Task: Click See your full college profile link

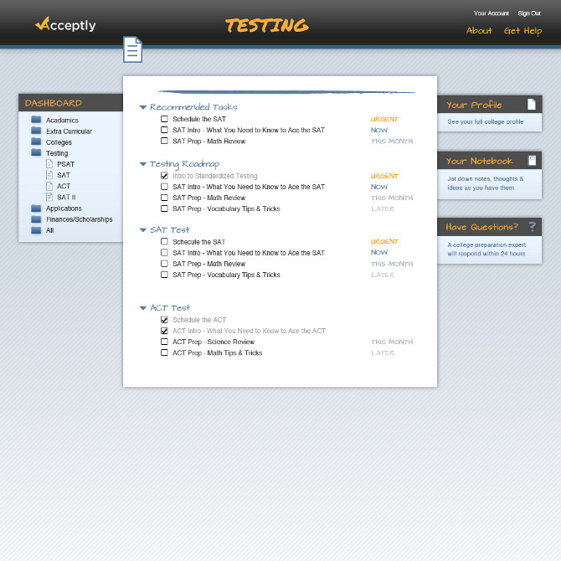Action: click(486, 122)
